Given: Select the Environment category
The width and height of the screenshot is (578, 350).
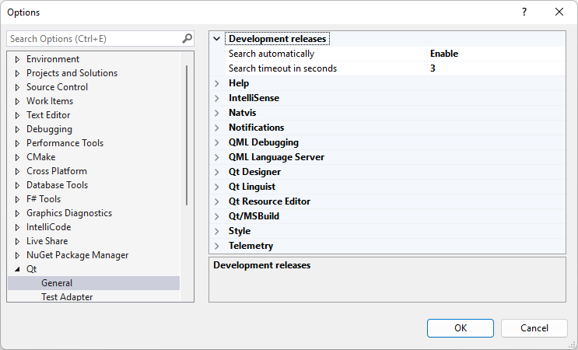Looking at the screenshot, I should pos(53,59).
